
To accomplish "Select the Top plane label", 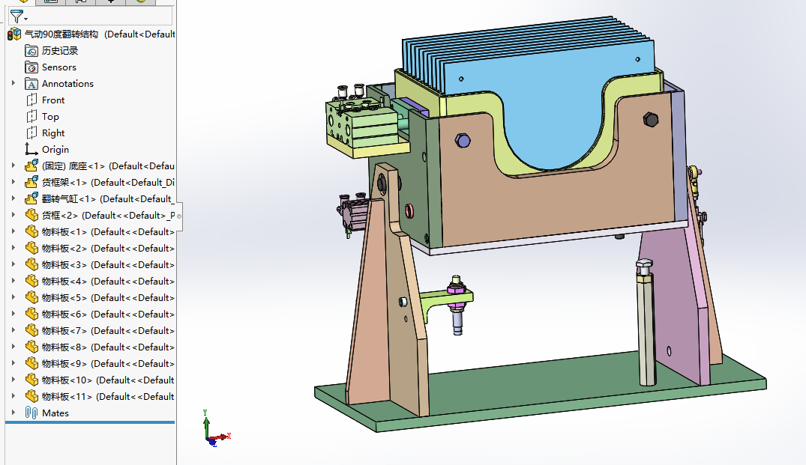I will tap(50, 117).
